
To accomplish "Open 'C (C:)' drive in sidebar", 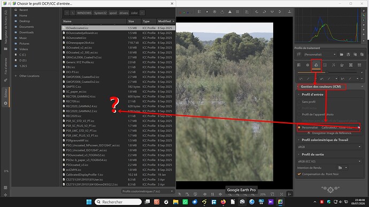I will click(22, 54).
